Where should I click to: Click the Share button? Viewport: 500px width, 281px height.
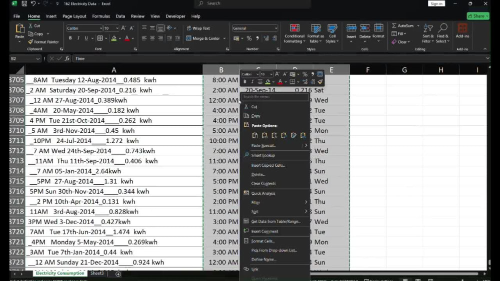pos(478,16)
